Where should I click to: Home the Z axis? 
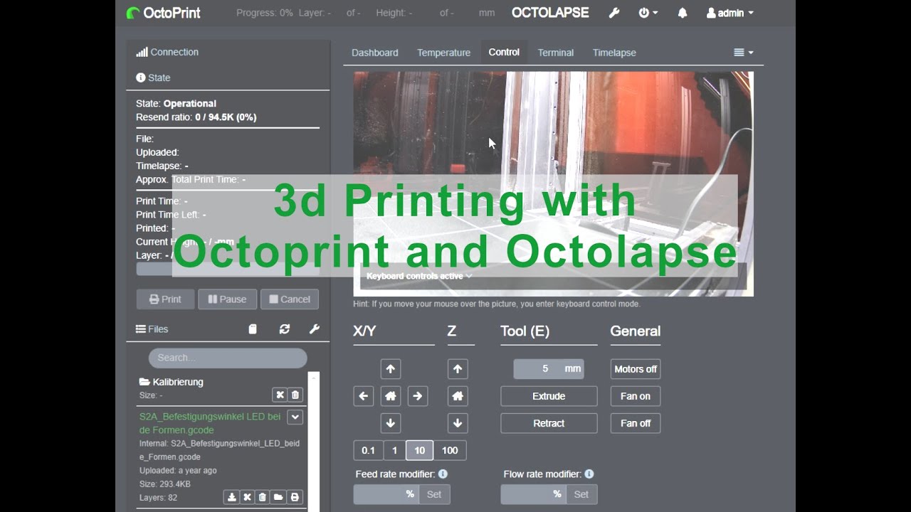(458, 396)
